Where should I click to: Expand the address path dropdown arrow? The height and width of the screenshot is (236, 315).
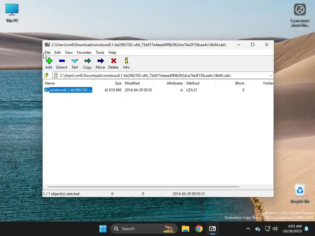271,76
